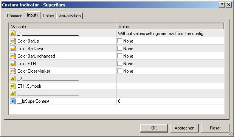The image size is (234, 137).
Task: Click the Variable column header
Action: click(x=62, y=27)
